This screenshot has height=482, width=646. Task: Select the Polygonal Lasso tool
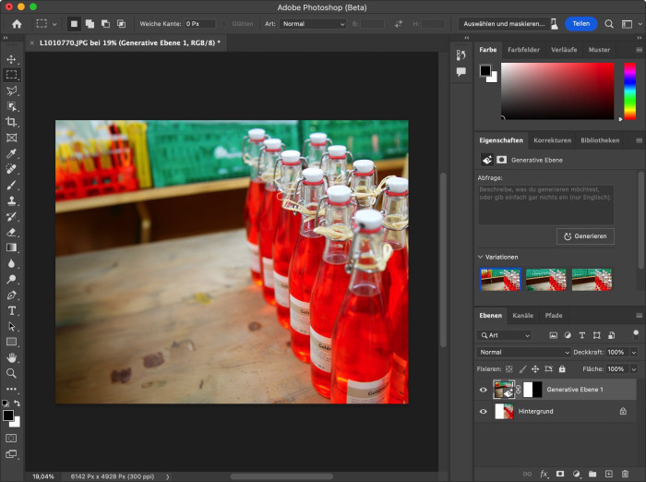click(x=11, y=90)
